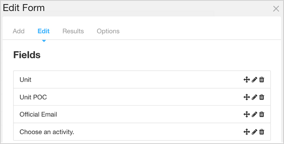This screenshot has height=144, width=284.
Task: Click move icon for Unit POC field
Action: click(247, 97)
